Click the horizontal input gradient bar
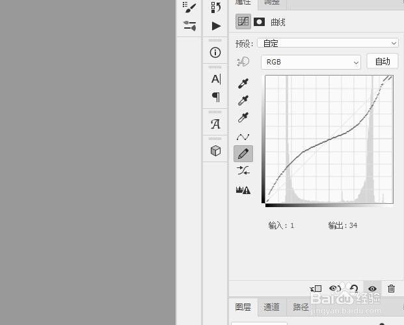The width and height of the screenshot is (404, 325). point(329,205)
